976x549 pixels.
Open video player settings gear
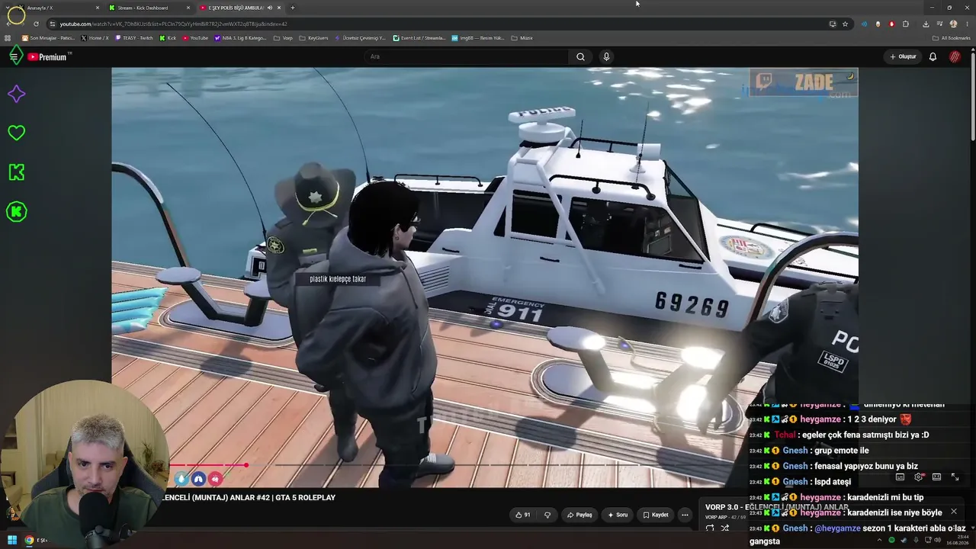[918, 477]
